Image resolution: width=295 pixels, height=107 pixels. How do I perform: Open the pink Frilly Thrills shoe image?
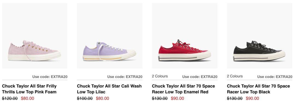tap(35, 36)
